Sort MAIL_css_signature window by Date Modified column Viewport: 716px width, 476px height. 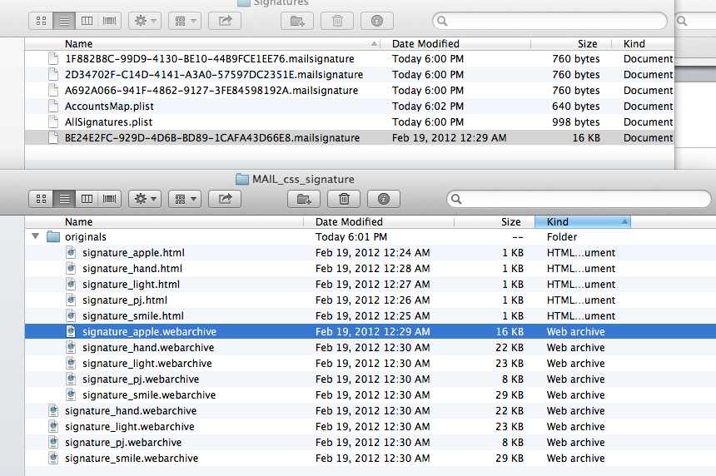tap(379, 222)
